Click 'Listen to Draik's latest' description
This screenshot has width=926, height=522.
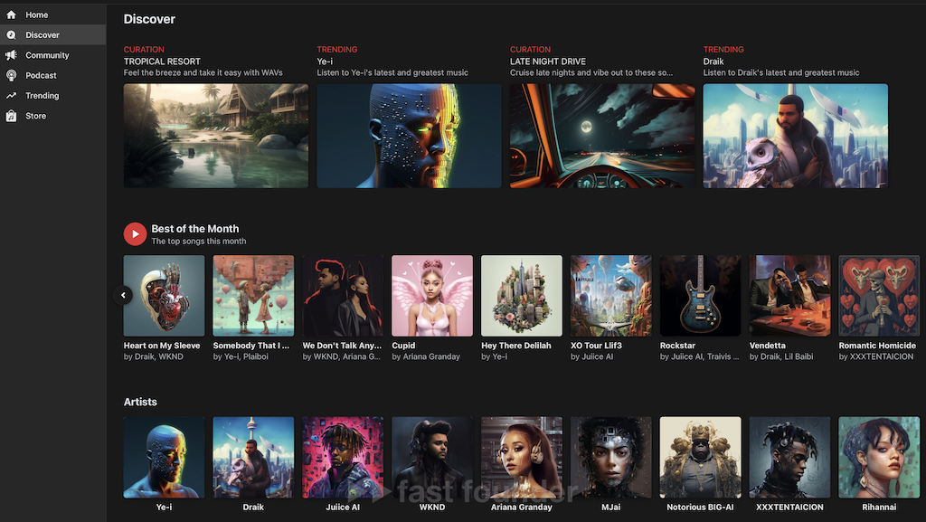click(x=780, y=72)
